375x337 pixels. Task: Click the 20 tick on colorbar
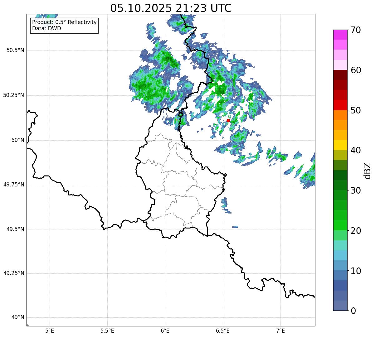[x=356, y=231]
